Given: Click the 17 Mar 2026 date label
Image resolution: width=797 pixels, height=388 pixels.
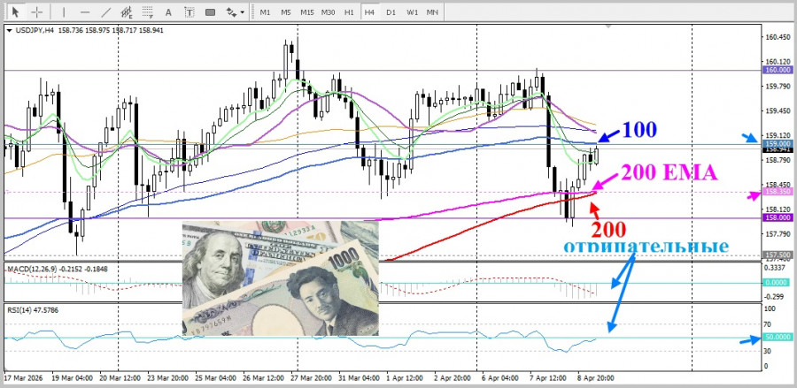Looking at the screenshot, I should coord(23,378).
